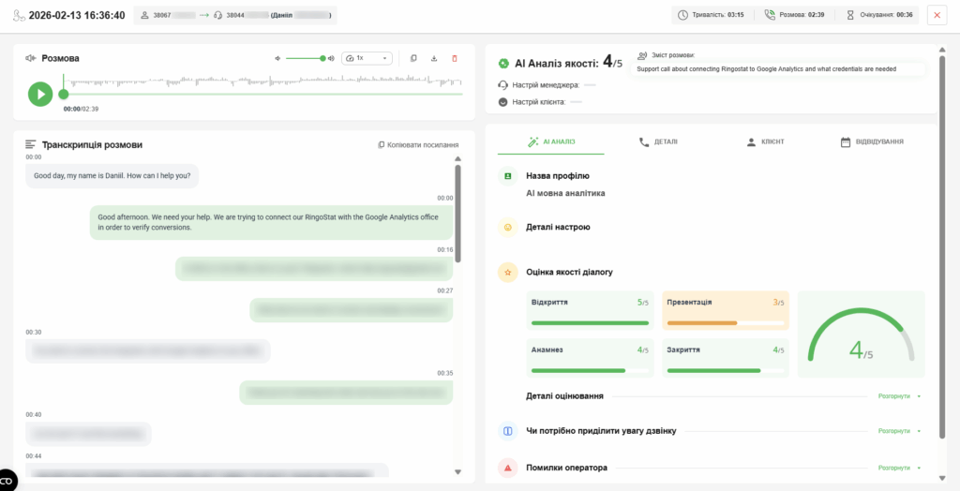The image size is (960, 491).
Task: Click the Зміст розмови speaker icon
Action: click(x=641, y=55)
